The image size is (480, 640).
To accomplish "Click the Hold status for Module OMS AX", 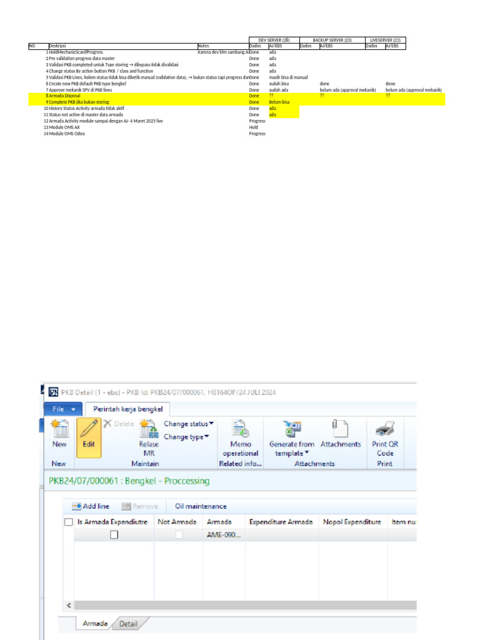I will (x=254, y=127).
